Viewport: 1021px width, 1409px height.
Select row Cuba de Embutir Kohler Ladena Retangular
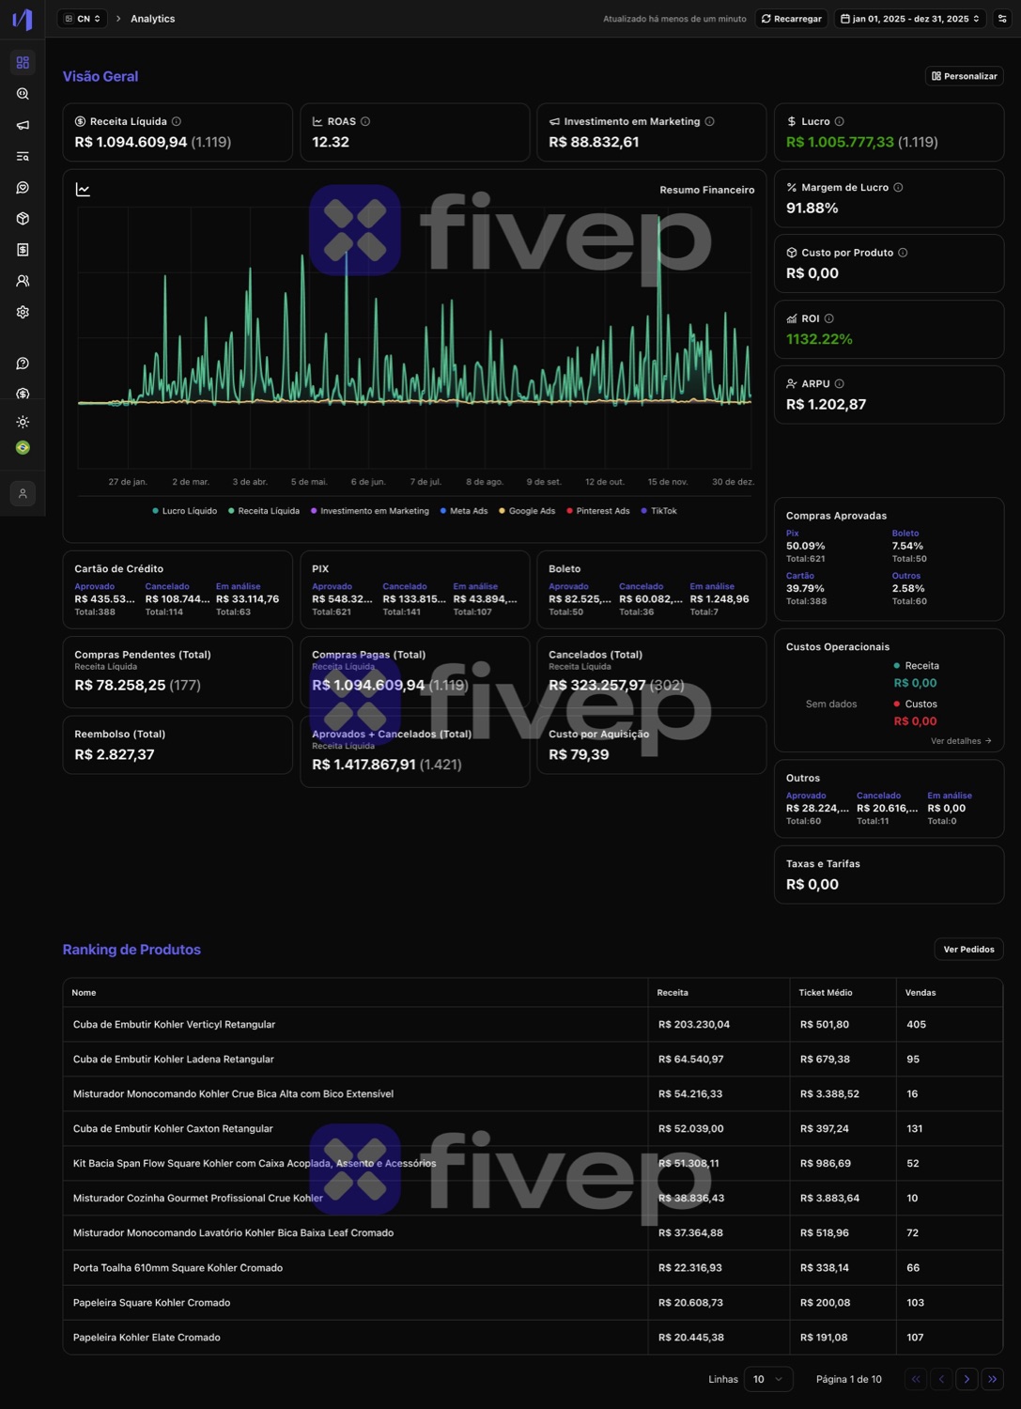click(533, 1060)
